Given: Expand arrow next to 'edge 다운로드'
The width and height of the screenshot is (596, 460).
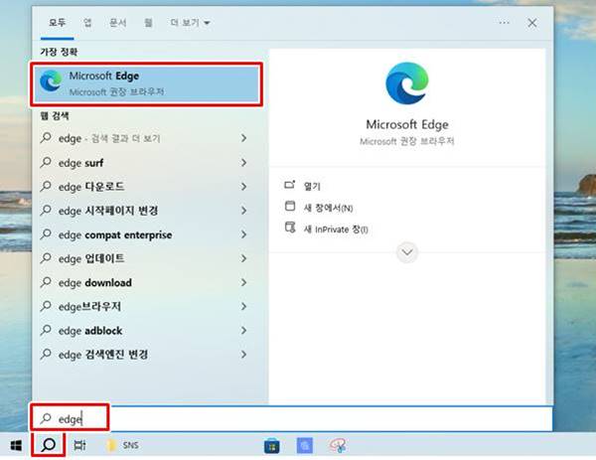Looking at the screenshot, I should pyautogui.click(x=243, y=187).
